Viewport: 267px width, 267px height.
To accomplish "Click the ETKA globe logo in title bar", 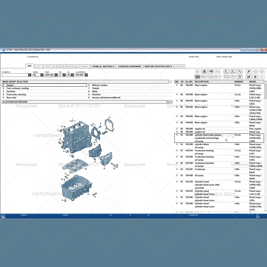I will pyautogui.click(x=3, y=50).
